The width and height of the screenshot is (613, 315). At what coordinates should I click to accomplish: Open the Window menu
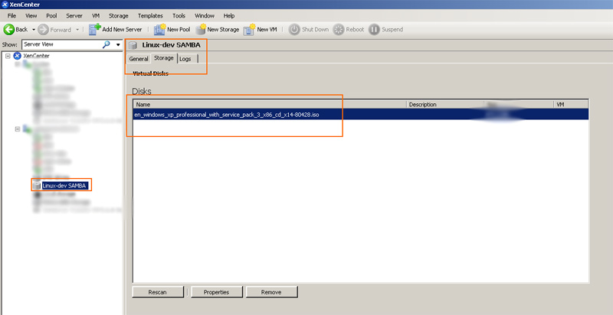coord(205,15)
